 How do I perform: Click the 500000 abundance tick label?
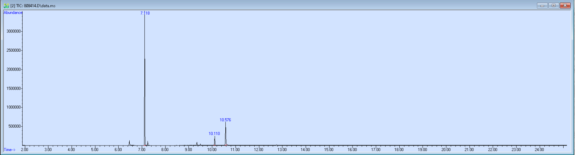pyautogui.click(x=15, y=126)
